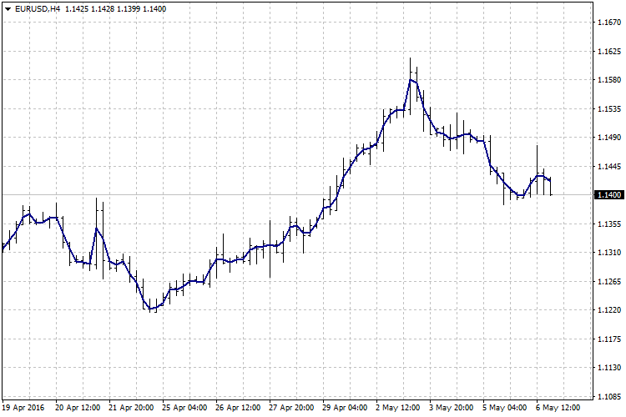Click the 1.1130 price scale label

tap(609, 367)
